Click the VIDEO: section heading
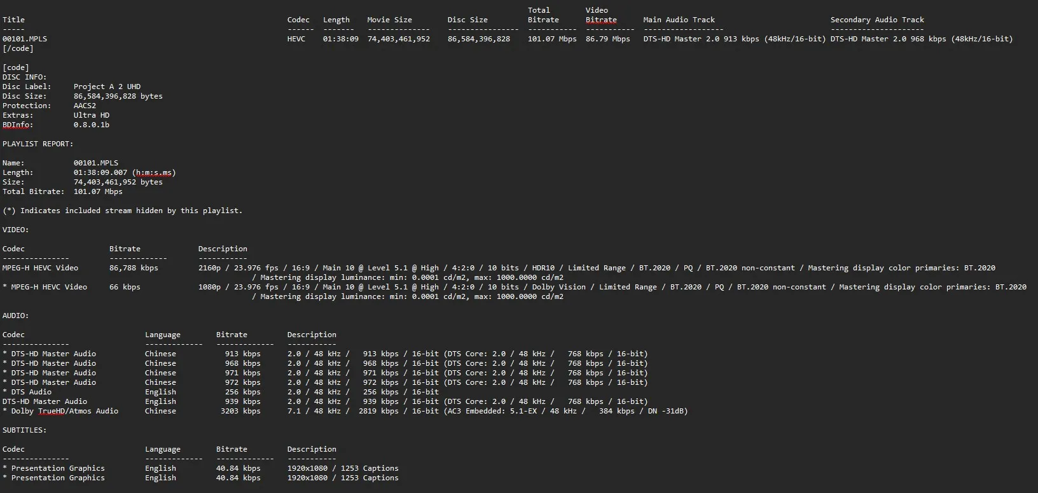Image resolution: width=1038 pixels, height=493 pixels. pos(15,230)
